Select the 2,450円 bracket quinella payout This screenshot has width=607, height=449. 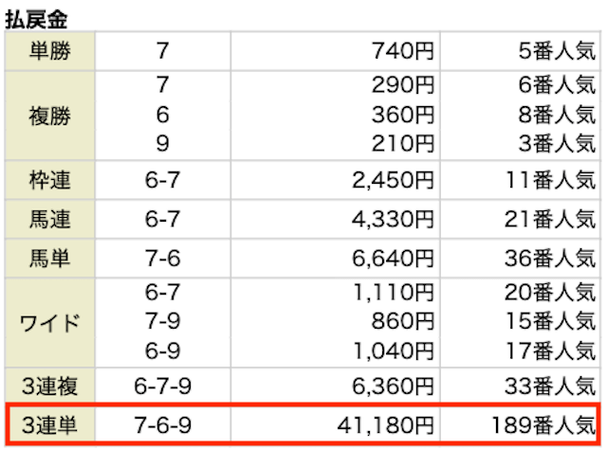coord(393,180)
